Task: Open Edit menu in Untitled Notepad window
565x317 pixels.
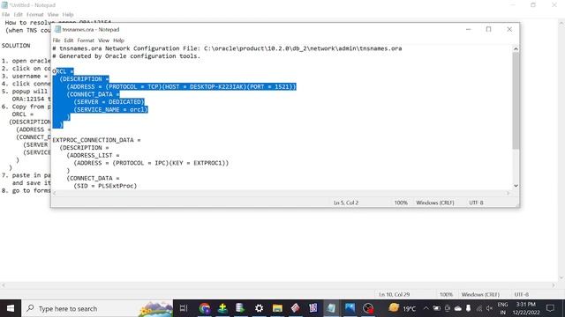Action: tap(18, 14)
